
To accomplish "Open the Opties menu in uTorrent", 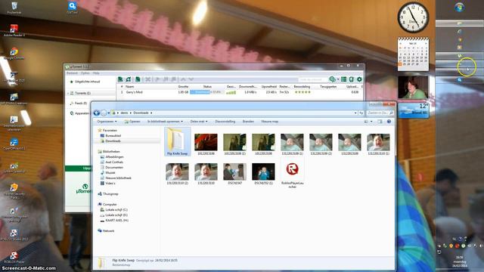I will tap(85, 73).
